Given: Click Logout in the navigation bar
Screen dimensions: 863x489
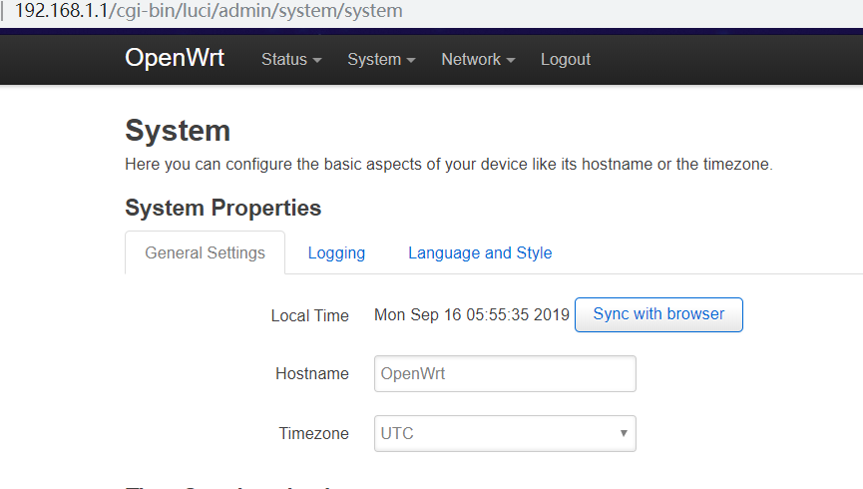Looking at the screenshot, I should pyautogui.click(x=566, y=60).
